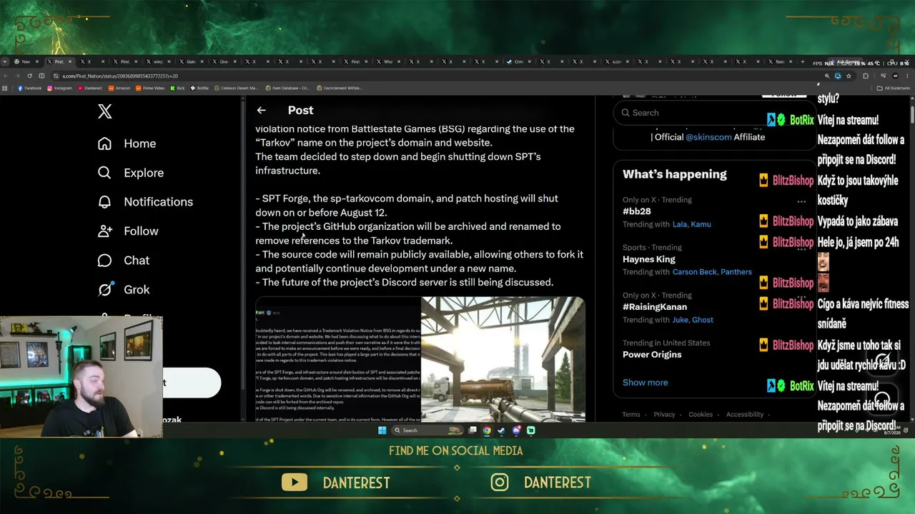Open the Accessibility footer link

(745, 414)
